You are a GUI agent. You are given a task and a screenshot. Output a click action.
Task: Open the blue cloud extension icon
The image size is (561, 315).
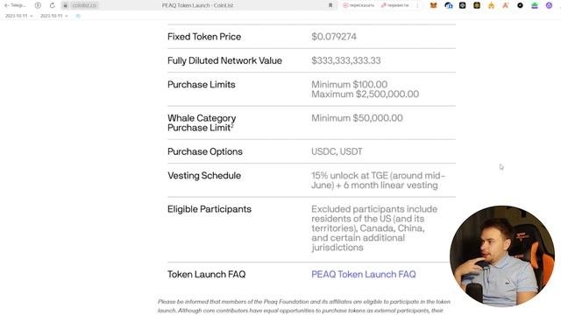pyautogui.click(x=448, y=5)
